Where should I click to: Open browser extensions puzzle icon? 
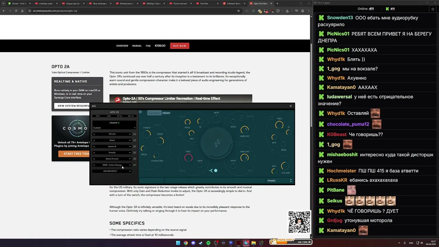(x=278, y=11)
